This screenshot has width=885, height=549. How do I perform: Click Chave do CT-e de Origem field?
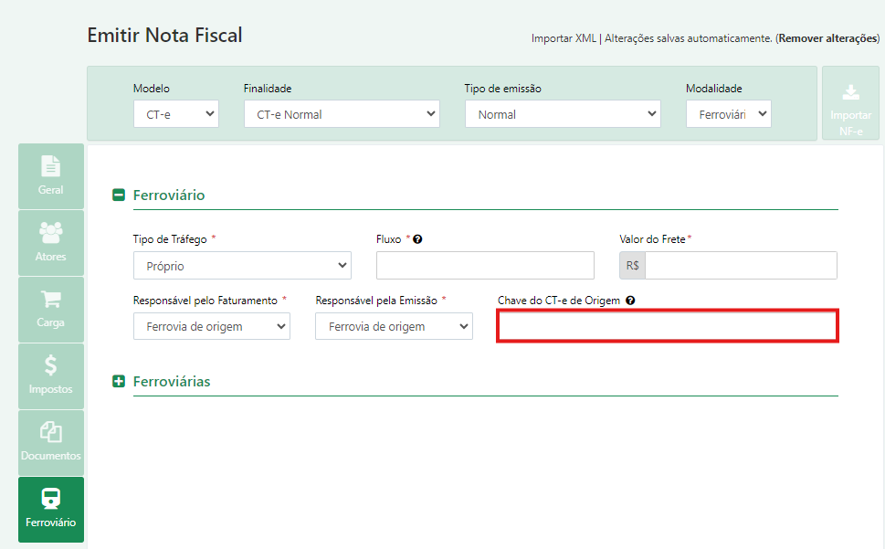[668, 325]
